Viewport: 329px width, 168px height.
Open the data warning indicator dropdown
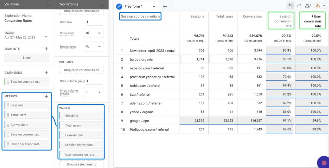point(321,5)
